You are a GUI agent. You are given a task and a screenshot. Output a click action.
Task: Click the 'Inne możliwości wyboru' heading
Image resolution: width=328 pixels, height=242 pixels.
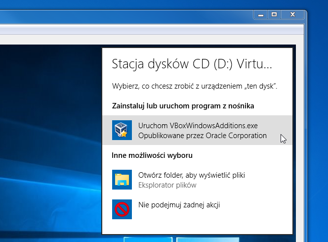152,155
